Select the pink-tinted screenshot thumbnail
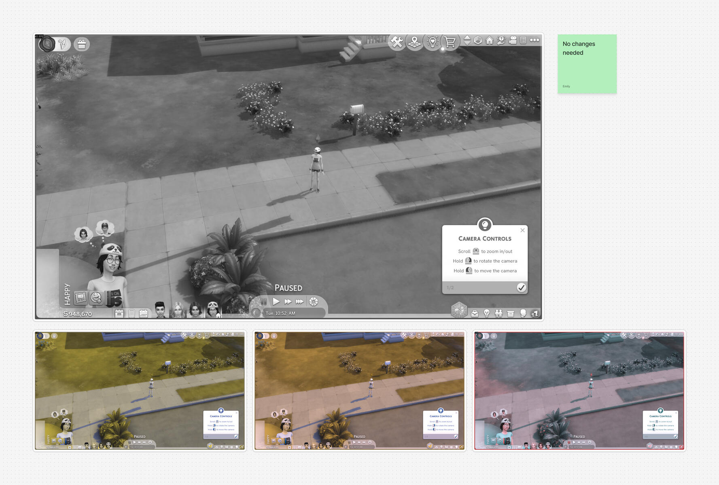The height and width of the screenshot is (485, 719). [x=579, y=390]
